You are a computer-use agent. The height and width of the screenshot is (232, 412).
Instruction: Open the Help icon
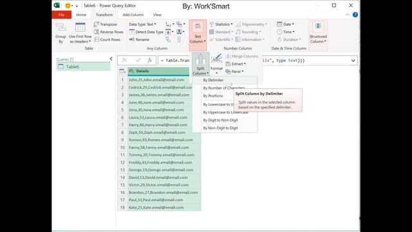[x=355, y=15]
